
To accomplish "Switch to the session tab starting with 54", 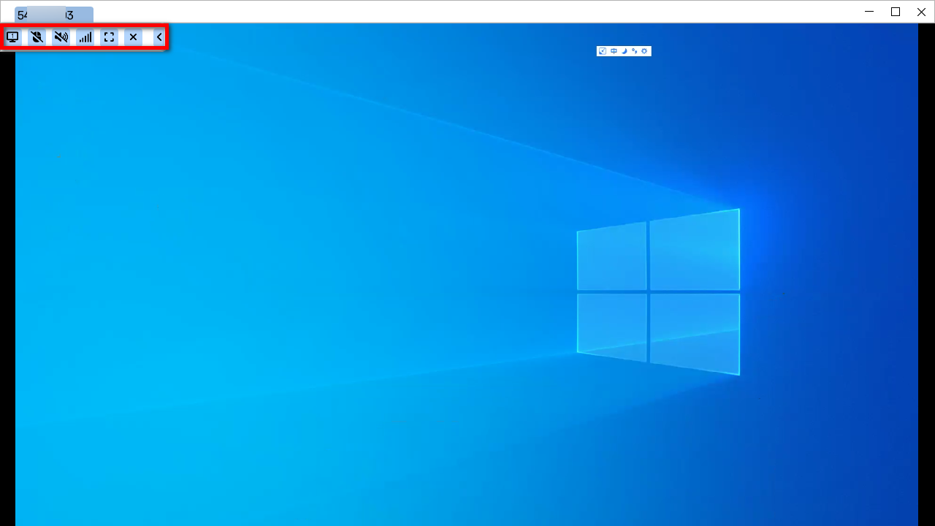I will tap(22, 14).
